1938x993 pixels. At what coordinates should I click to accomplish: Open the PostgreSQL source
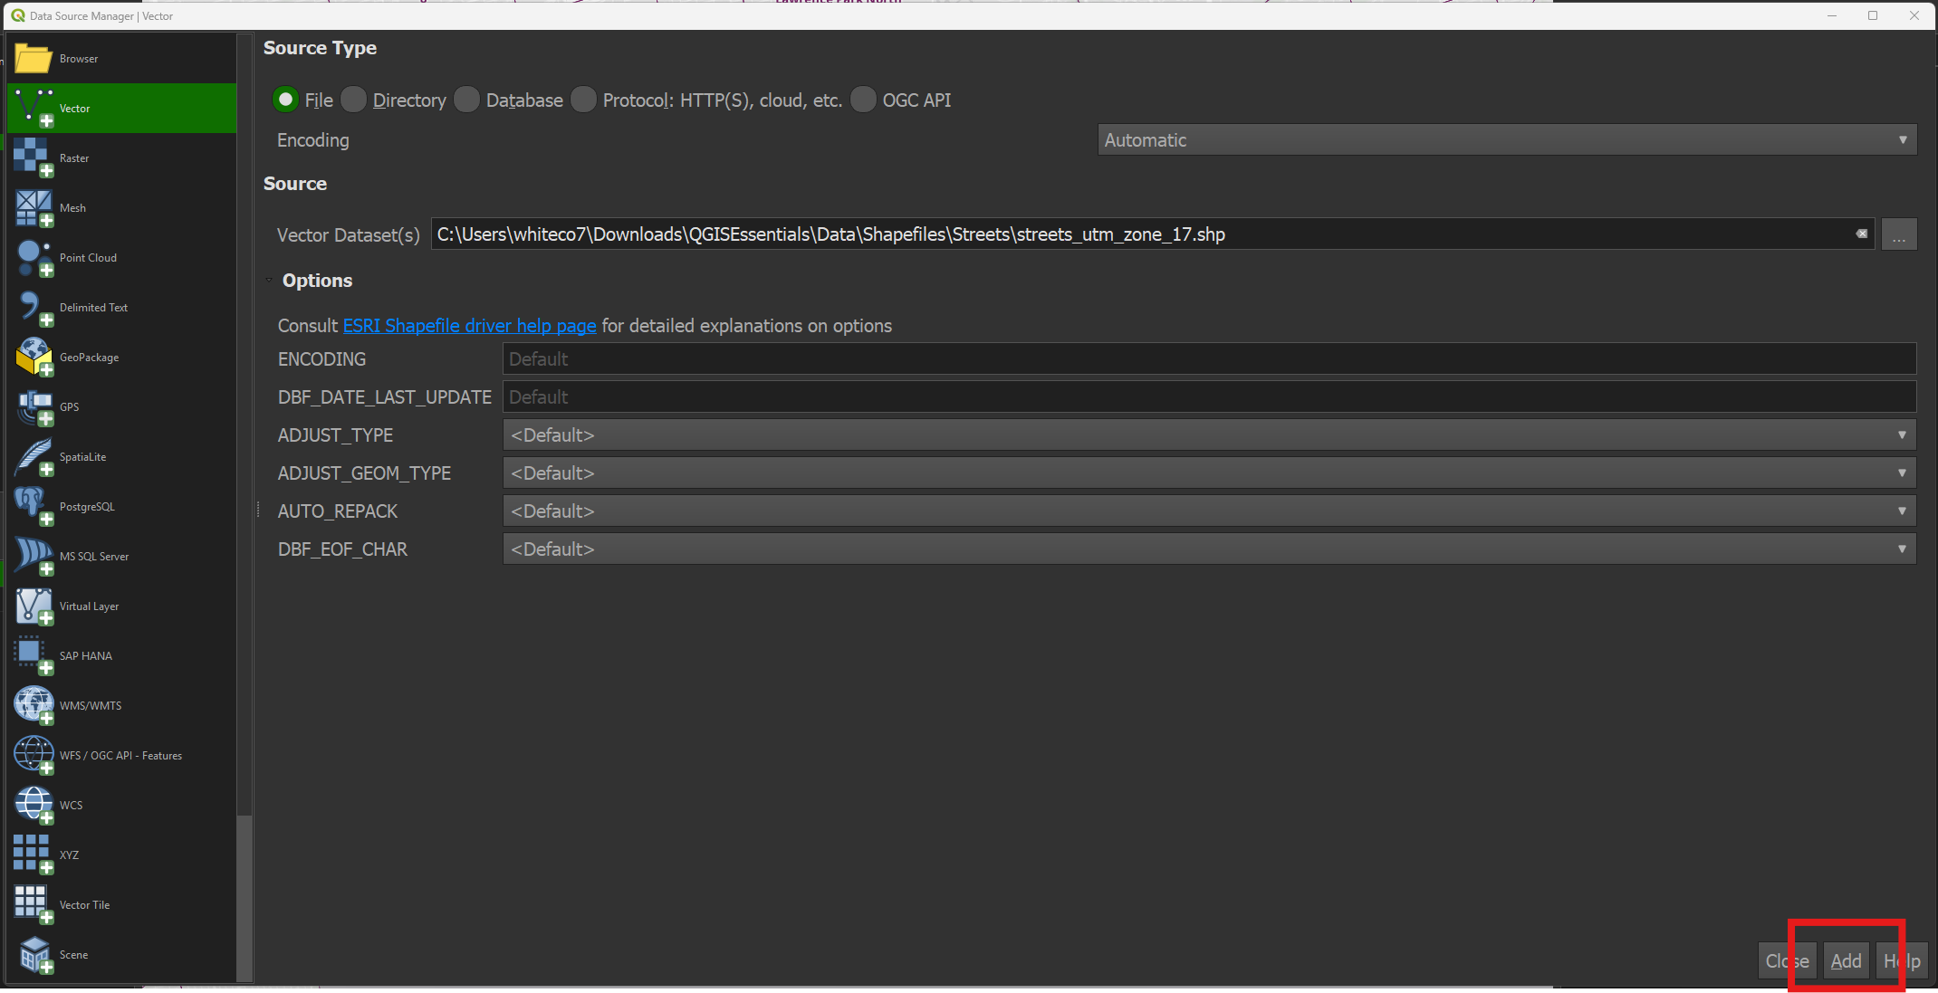(x=121, y=507)
